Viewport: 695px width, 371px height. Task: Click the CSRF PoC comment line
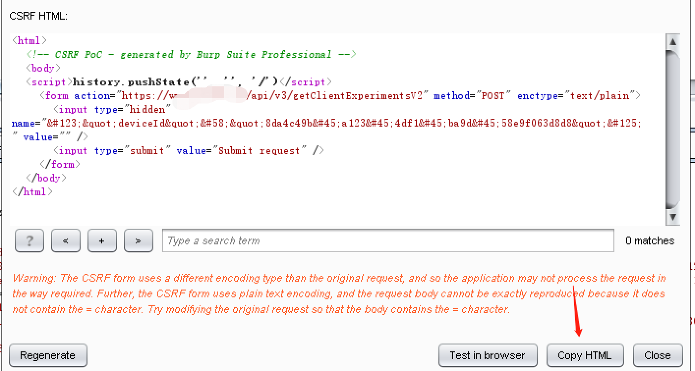point(191,54)
